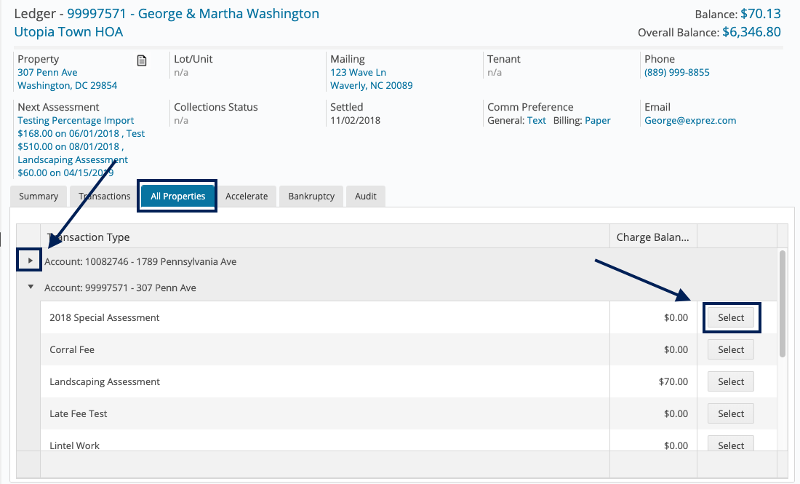The image size is (800, 484).
Task: Select the Lintel Work row text
Action: coord(74,445)
